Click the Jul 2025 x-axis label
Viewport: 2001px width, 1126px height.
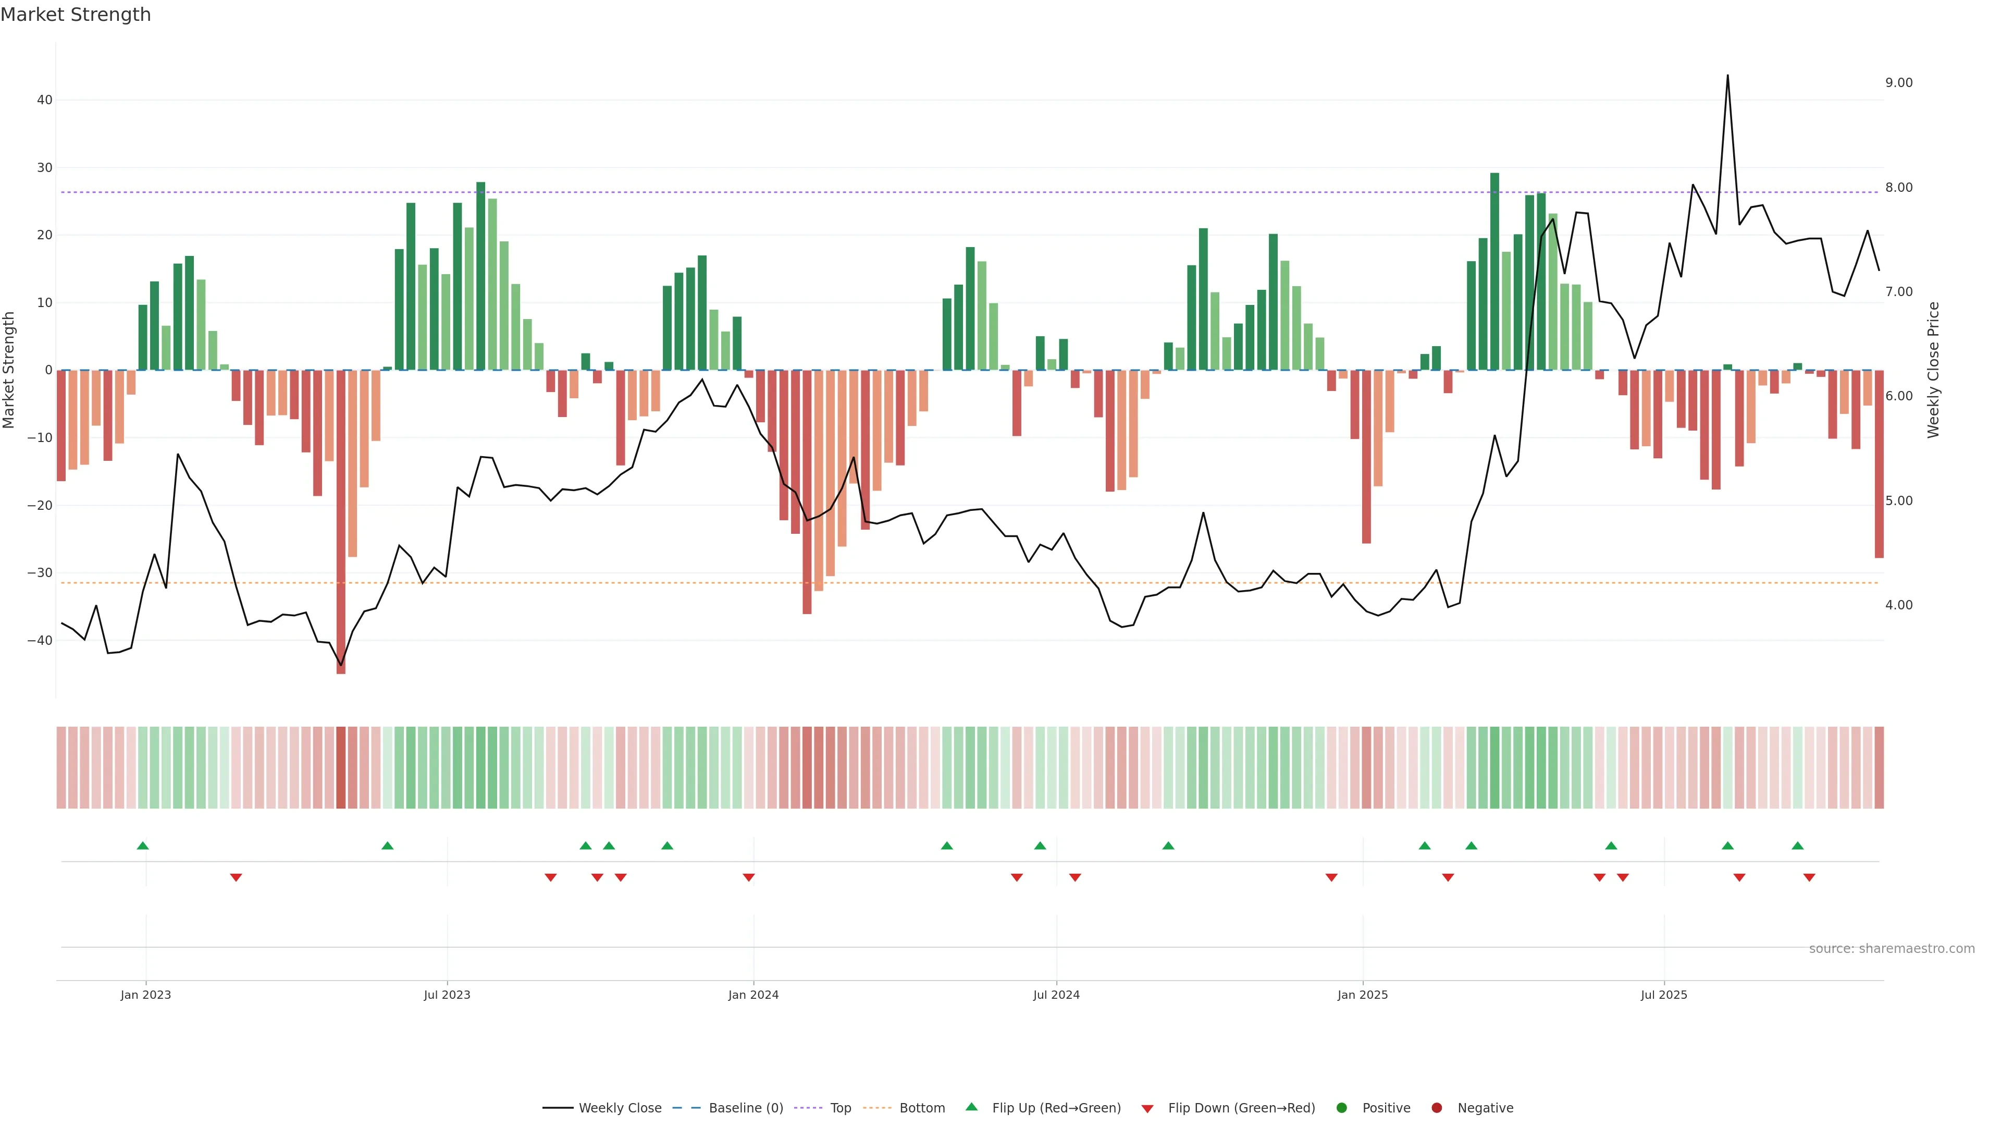pos(1664,995)
